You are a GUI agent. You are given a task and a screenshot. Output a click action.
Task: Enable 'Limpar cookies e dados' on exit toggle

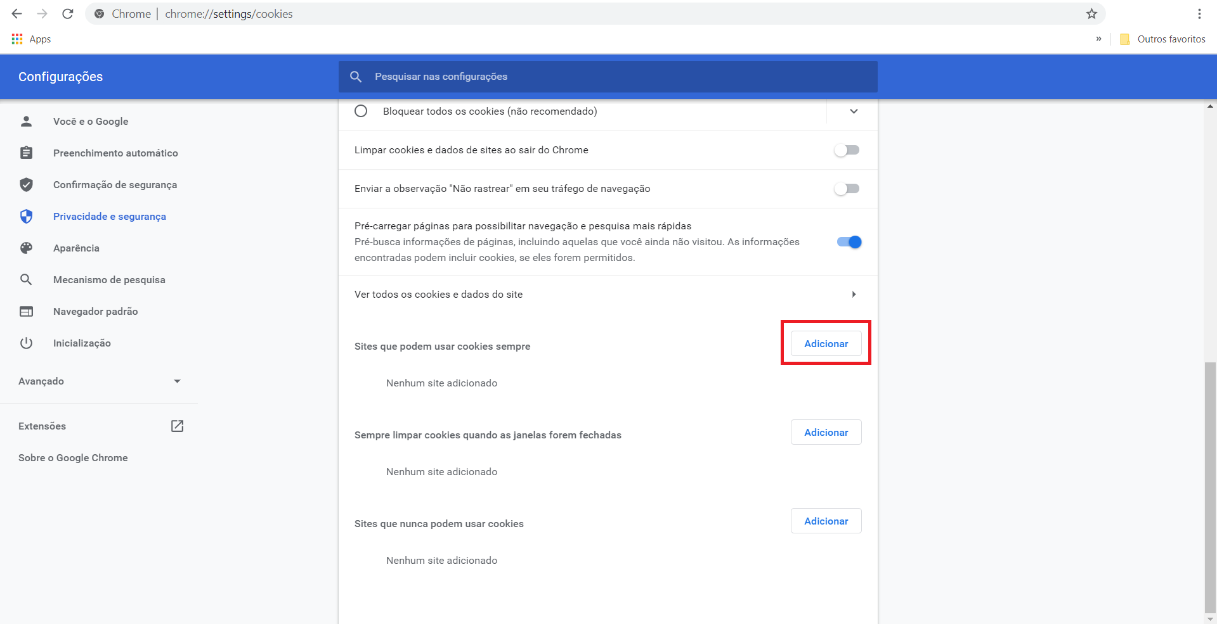coord(847,150)
